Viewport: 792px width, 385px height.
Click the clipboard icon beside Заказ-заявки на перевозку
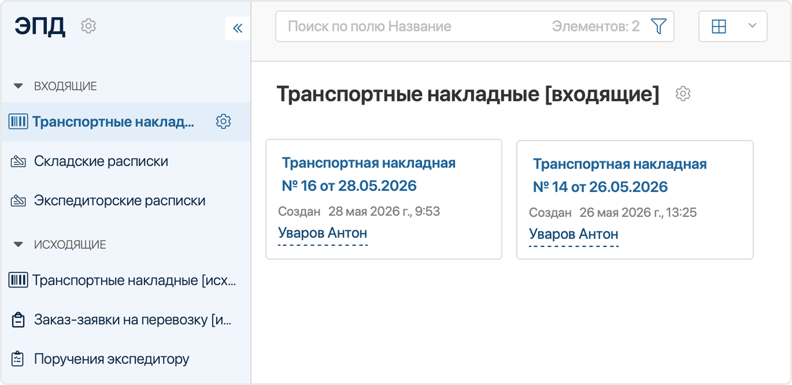tap(18, 320)
